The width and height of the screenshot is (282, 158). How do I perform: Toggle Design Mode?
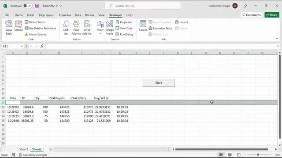tap(110, 28)
